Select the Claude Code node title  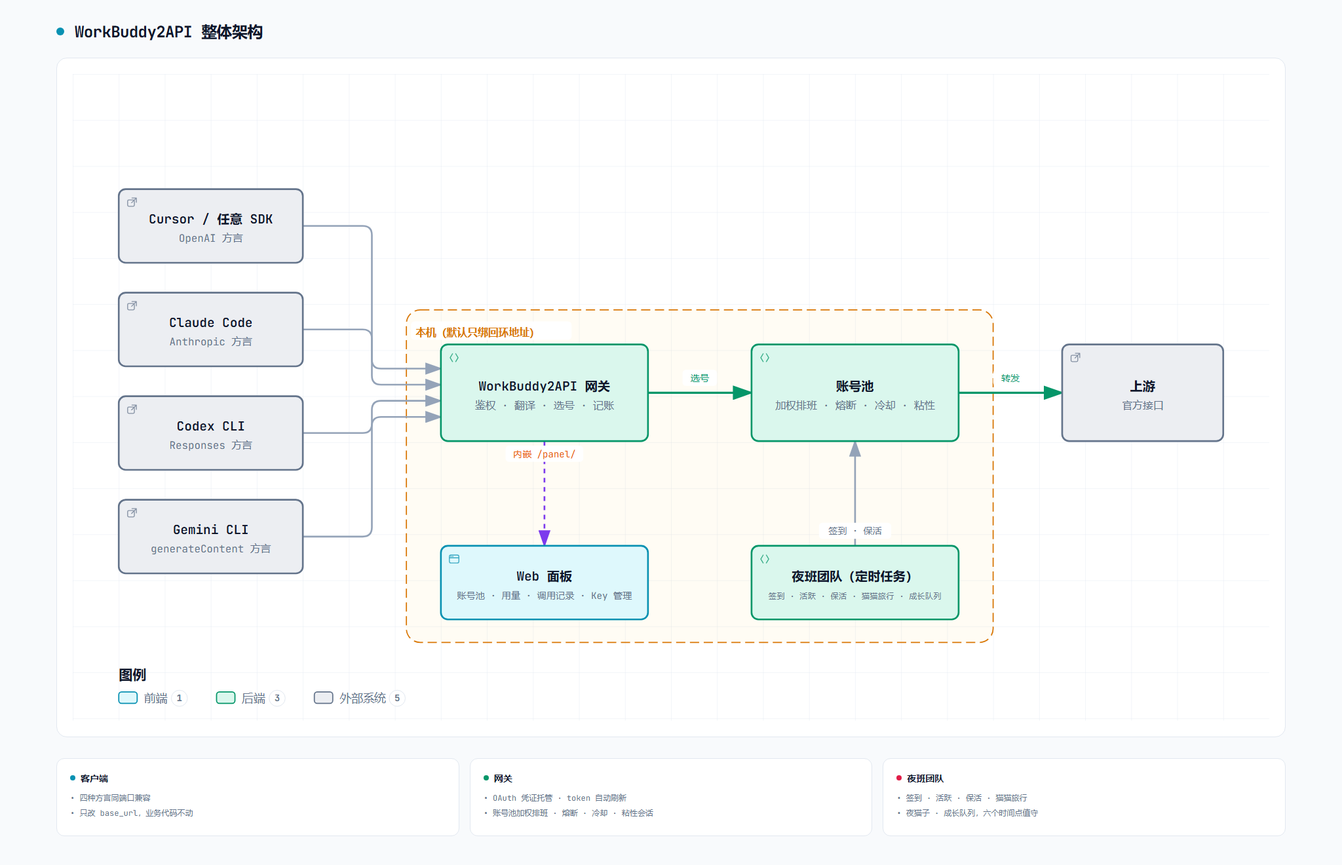[x=210, y=322]
